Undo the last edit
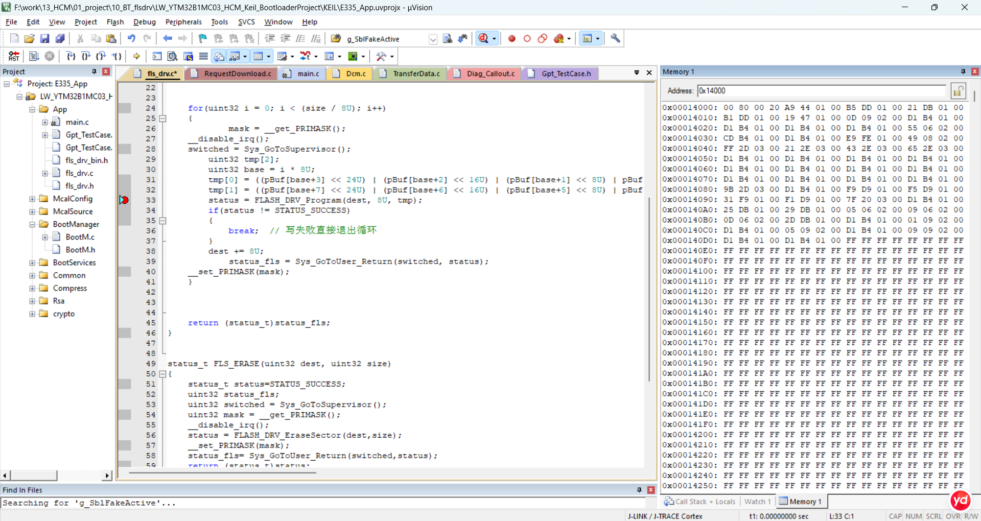The image size is (981, 521). coord(131,38)
